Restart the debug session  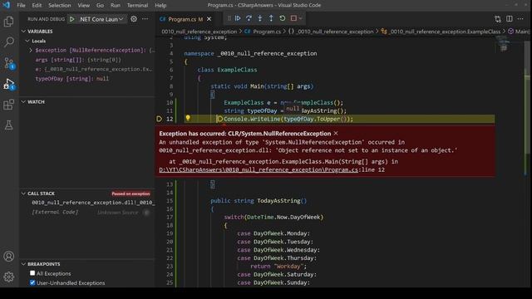tap(283, 18)
